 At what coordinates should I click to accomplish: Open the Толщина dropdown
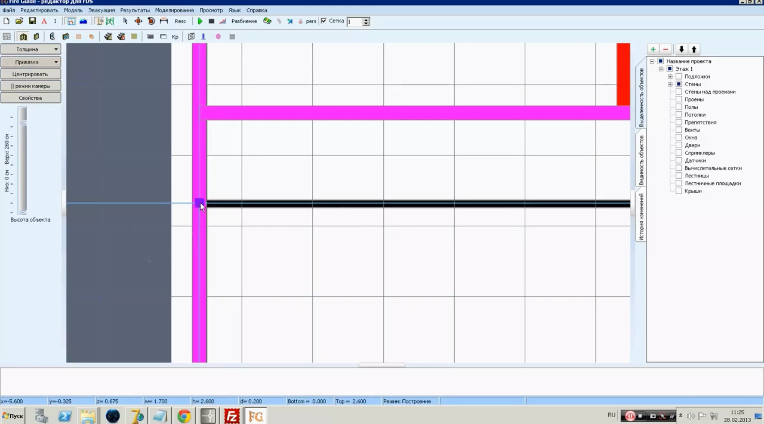click(x=31, y=49)
